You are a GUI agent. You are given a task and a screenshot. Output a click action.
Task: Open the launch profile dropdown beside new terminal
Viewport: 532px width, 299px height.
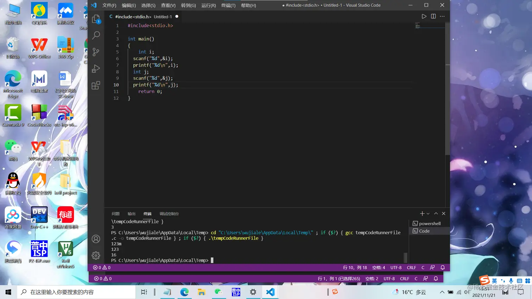coord(428,214)
